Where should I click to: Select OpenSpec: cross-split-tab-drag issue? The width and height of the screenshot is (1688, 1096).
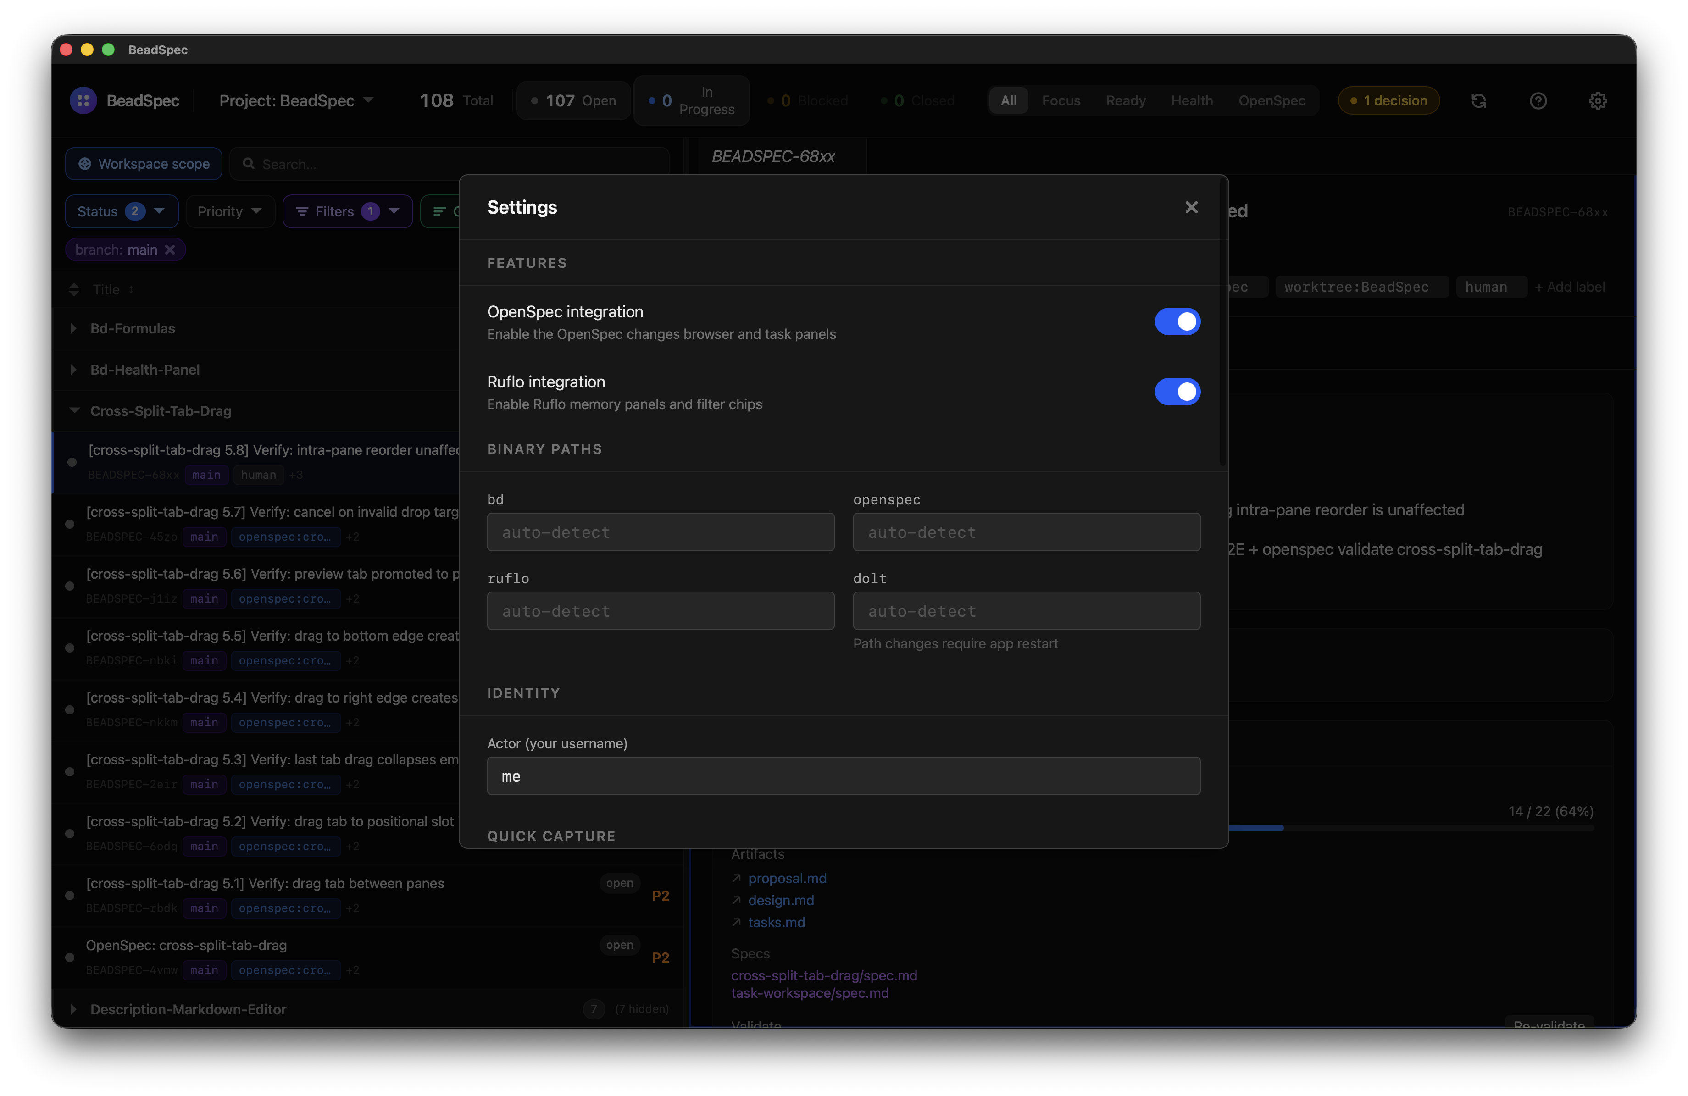[x=369, y=957]
